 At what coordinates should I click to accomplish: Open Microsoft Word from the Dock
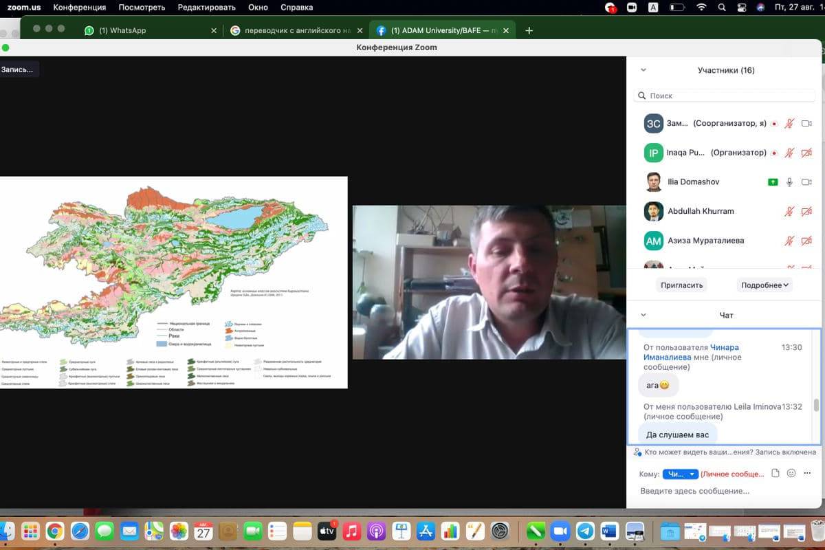coord(610,531)
